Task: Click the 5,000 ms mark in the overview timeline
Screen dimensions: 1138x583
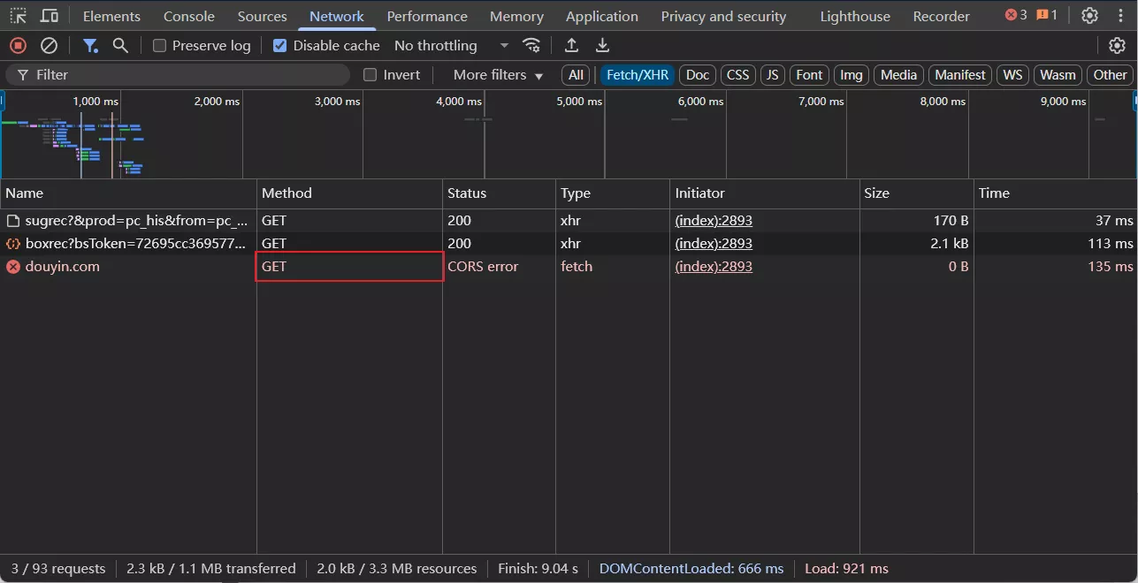Action: [579, 102]
